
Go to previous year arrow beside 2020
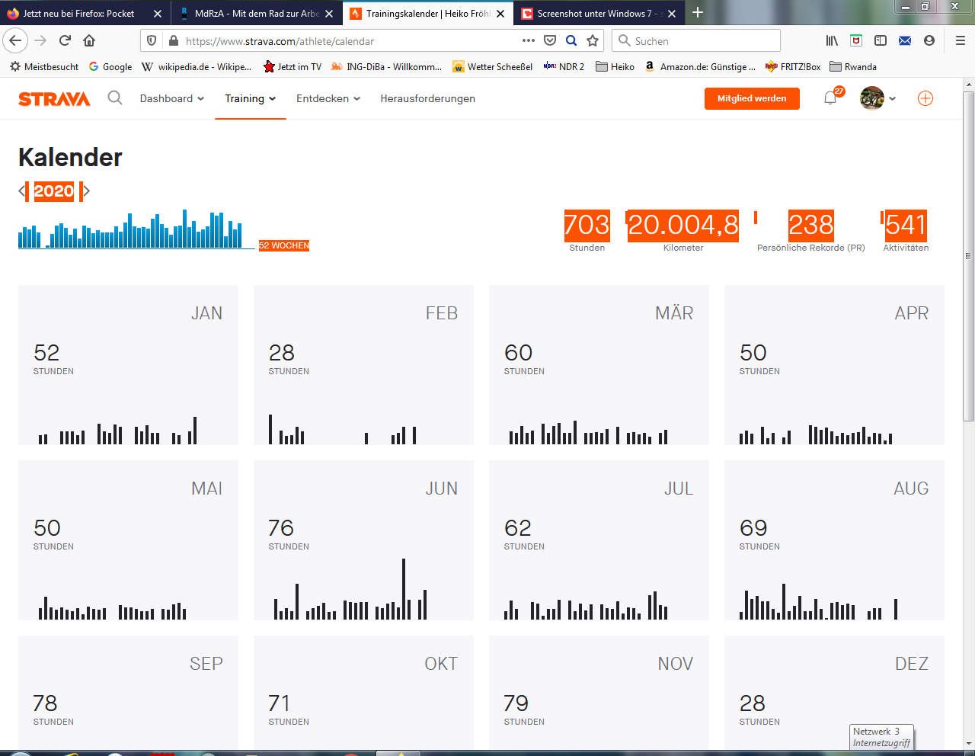tap(21, 191)
